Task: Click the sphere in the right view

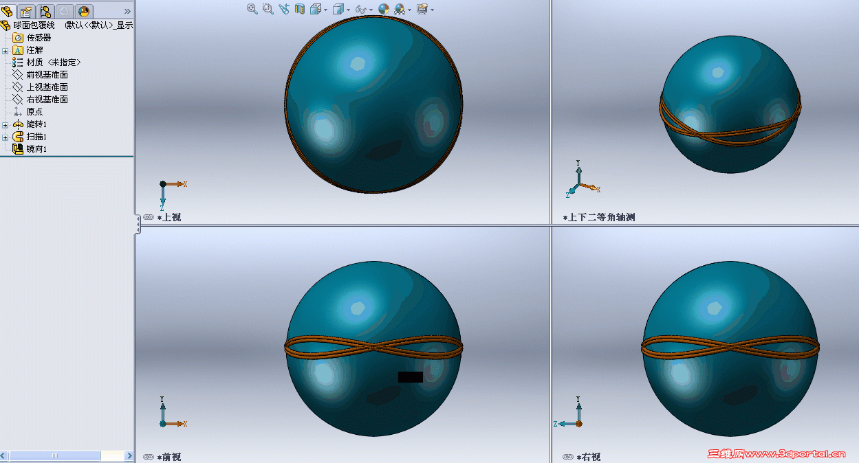Action: click(x=730, y=348)
